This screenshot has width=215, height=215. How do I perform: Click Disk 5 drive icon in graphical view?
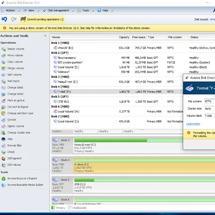(x=55, y=180)
